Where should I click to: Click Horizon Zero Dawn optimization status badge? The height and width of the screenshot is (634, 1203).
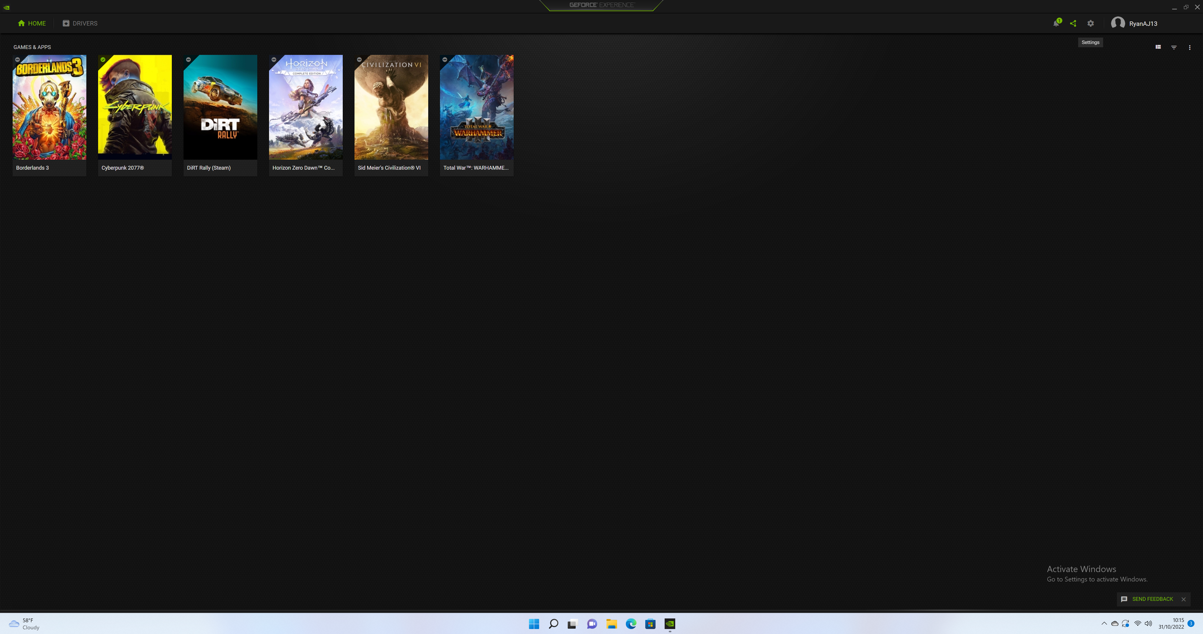point(274,60)
